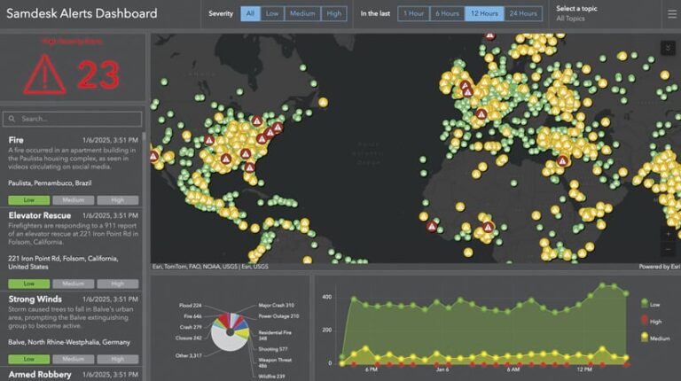The image size is (681, 381).
Task: Click the red alert marker in Nigeria
Action: tap(488, 227)
